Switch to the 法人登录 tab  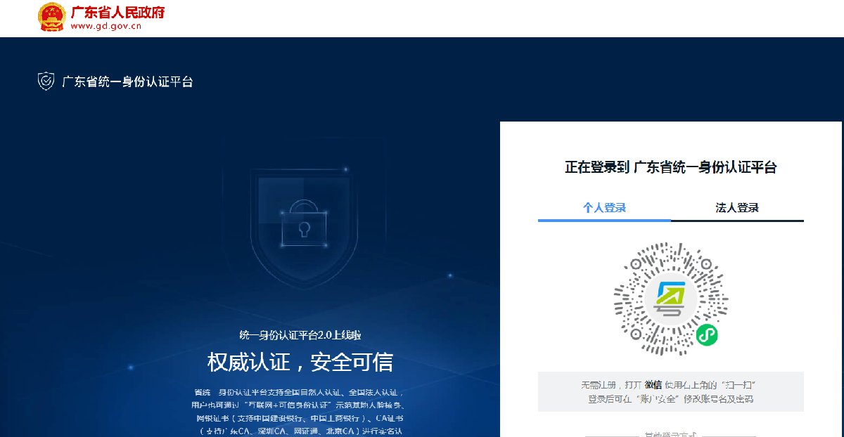[x=737, y=208]
